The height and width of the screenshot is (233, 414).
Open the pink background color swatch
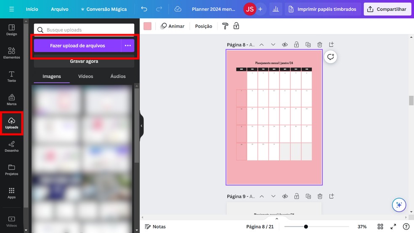(x=147, y=26)
